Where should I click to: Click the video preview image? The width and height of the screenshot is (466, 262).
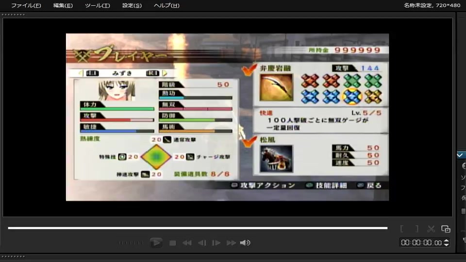(x=227, y=117)
